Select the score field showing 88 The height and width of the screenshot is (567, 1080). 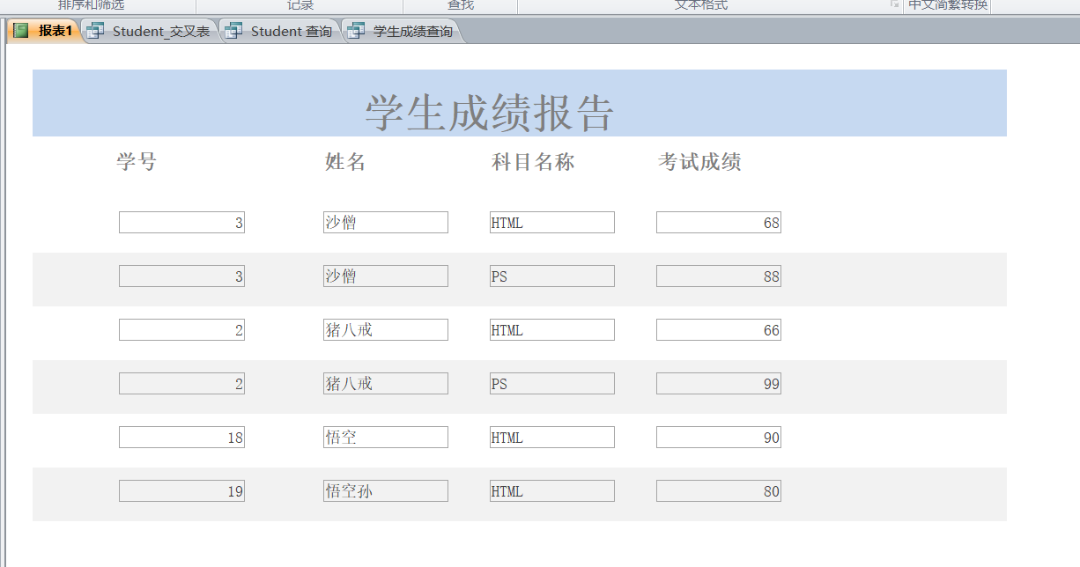click(x=718, y=276)
